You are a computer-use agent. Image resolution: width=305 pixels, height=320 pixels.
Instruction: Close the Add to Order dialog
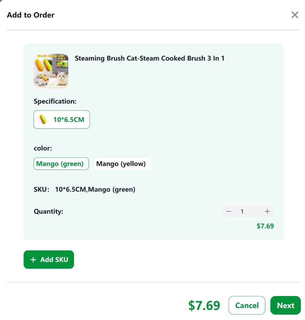click(294, 15)
